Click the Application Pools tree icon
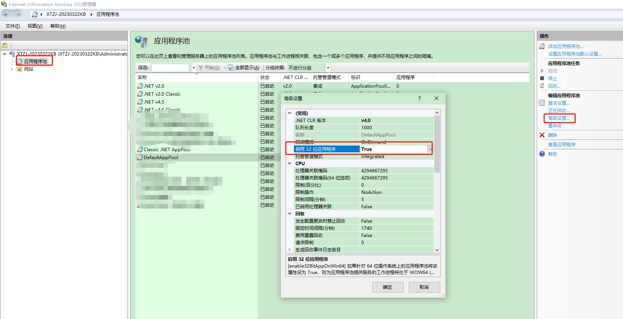The image size is (623, 319). click(x=20, y=61)
